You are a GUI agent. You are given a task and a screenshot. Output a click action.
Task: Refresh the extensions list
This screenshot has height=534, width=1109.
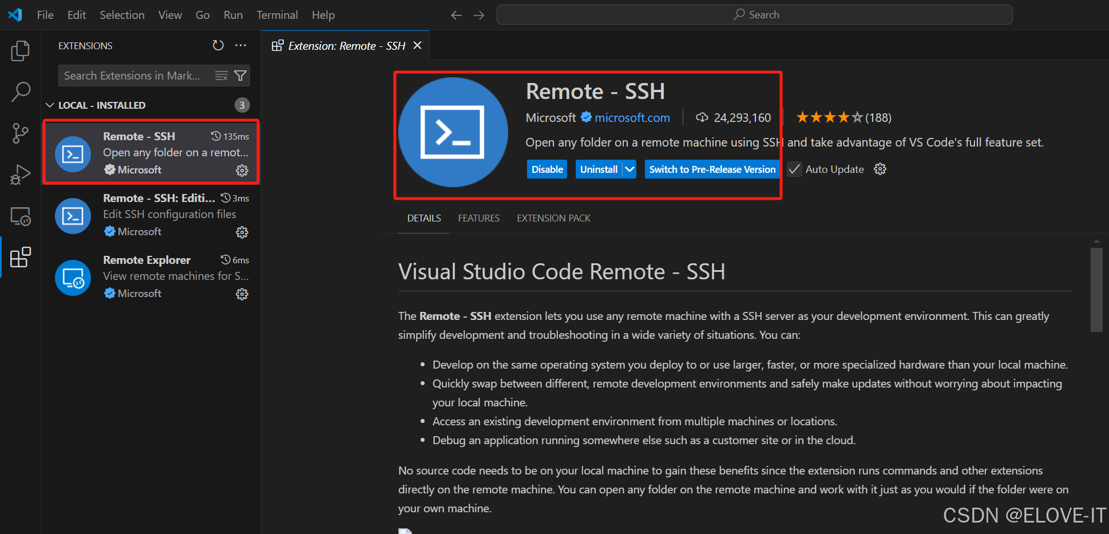click(218, 45)
